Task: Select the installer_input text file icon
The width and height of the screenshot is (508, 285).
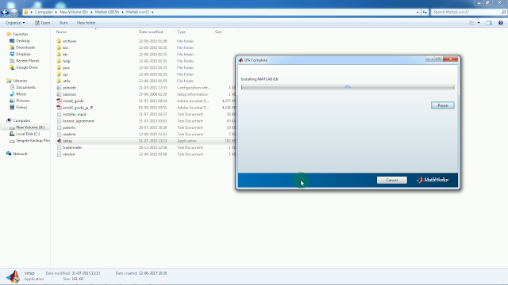Action: tap(59, 114)
